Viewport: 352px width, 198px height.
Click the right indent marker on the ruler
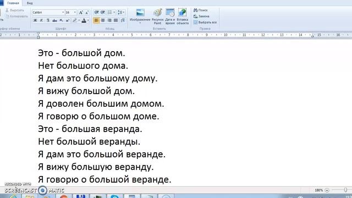[312, 36]
